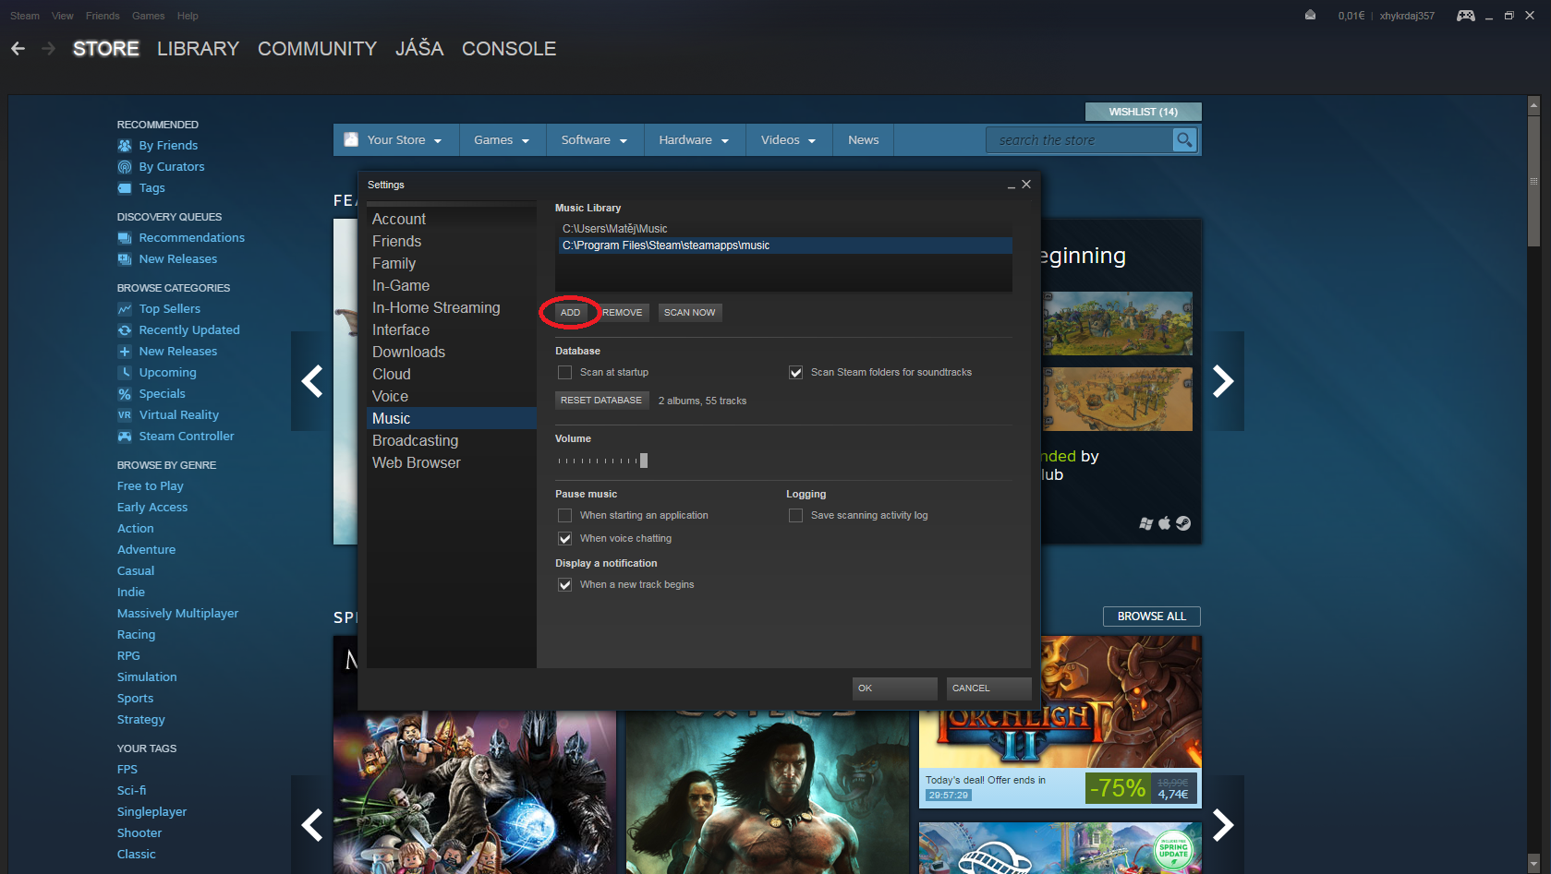Click the BROWSE ALL button
Image resolution: width=1551 pixels, height=874 pixels.
pos(1152,617)
